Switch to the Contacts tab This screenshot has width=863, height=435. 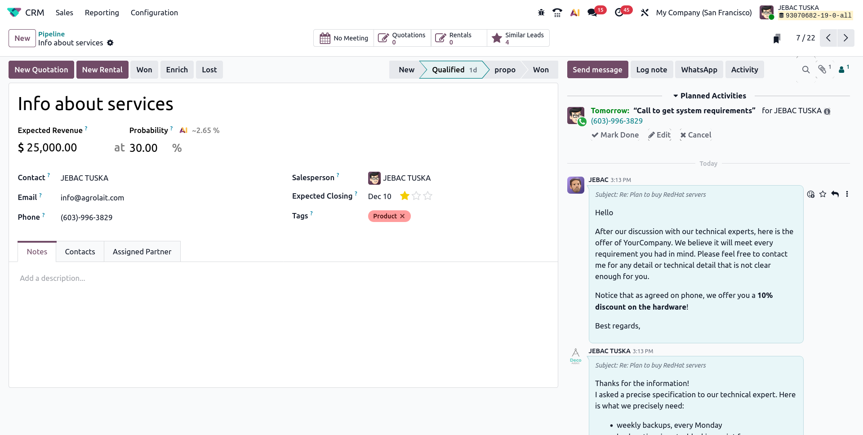pos(80,252)
